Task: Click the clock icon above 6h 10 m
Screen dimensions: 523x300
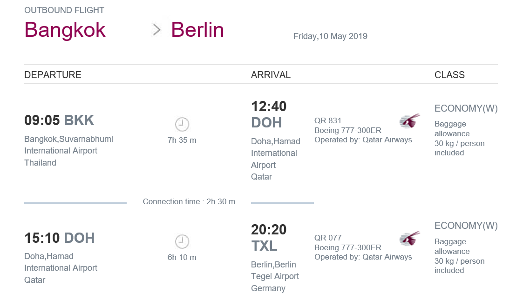Action: coord(182,241)
